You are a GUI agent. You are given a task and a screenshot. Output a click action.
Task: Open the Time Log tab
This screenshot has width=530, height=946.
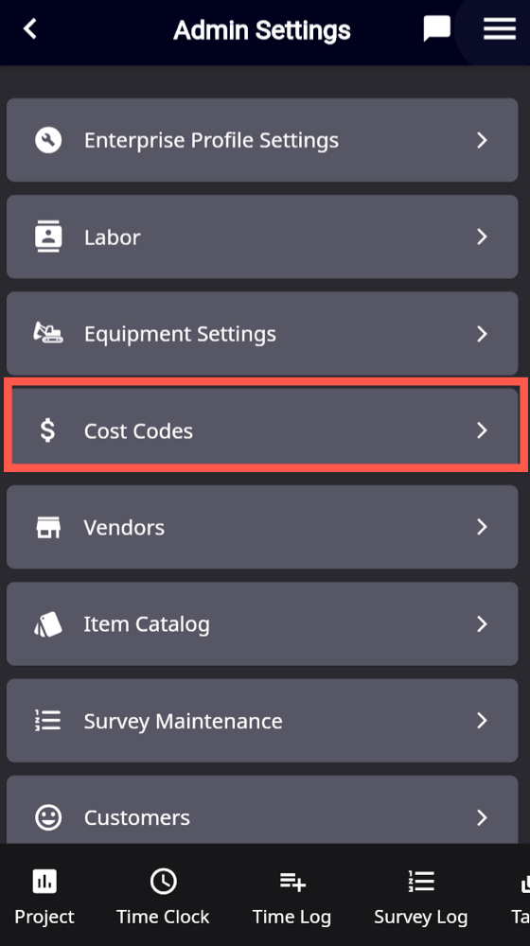292,898
